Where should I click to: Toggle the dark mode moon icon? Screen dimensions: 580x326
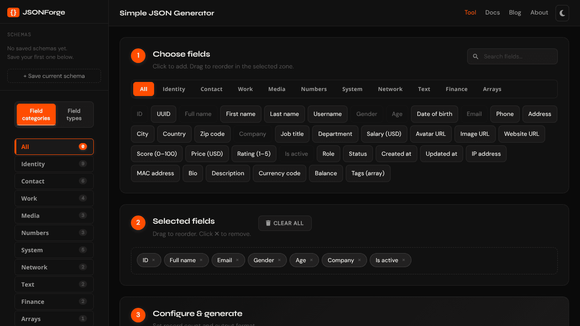coord(562,13)
